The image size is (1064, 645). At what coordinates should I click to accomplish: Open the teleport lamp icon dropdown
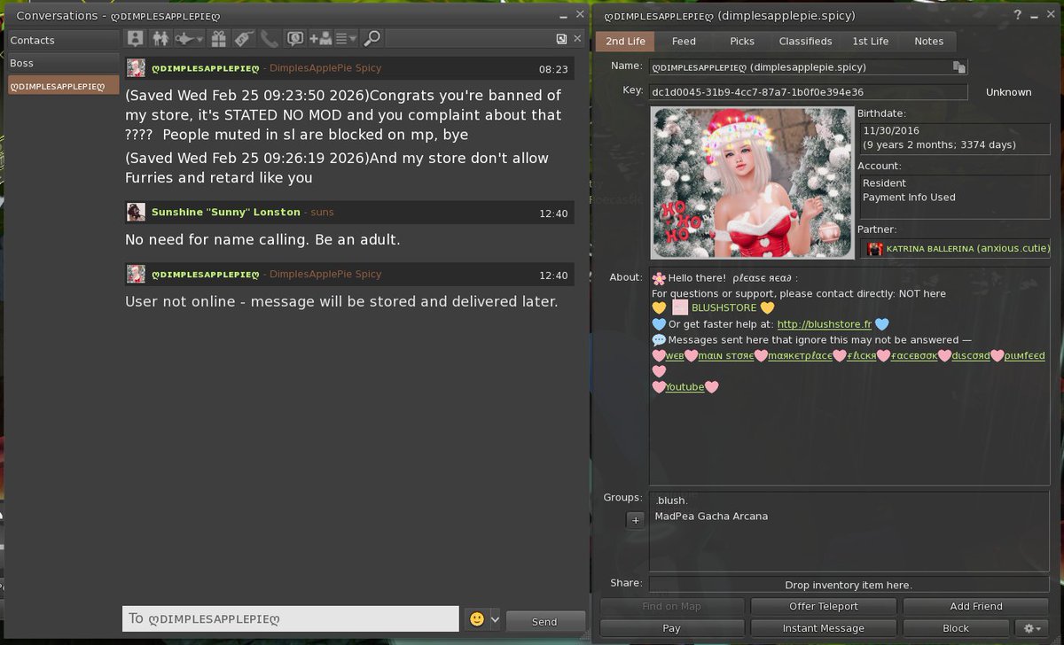tap(187, 38)
